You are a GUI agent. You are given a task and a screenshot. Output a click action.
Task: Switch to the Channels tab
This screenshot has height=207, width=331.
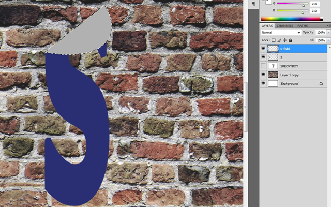point(285,26)
